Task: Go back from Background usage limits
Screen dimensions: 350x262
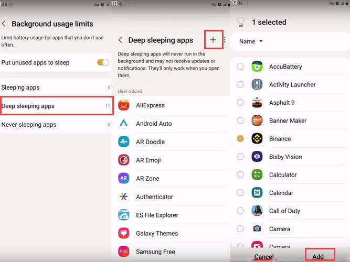Action: coord(4,24)
